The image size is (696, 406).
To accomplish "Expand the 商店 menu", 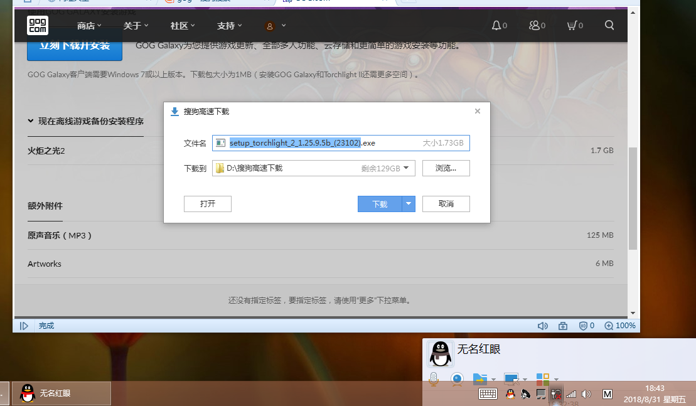I will pyautogui.click(x=89, y=26).
